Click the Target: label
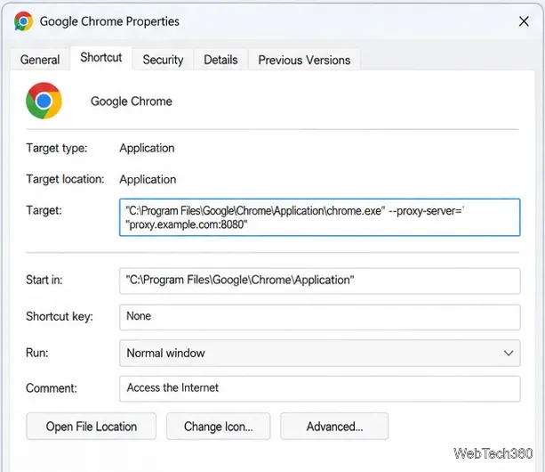 tap(44, 210)
